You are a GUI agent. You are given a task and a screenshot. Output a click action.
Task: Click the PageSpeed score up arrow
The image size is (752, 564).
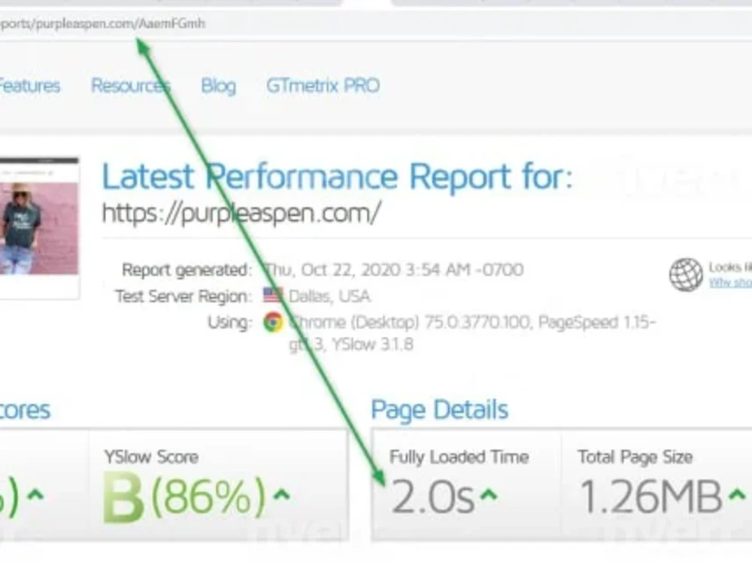(x=35, y=494)
